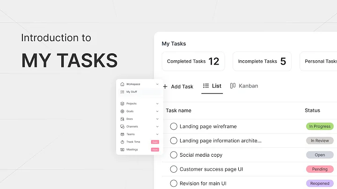Open the Reopened status dropdown
The image size is (337, 189).
(320, 183)
